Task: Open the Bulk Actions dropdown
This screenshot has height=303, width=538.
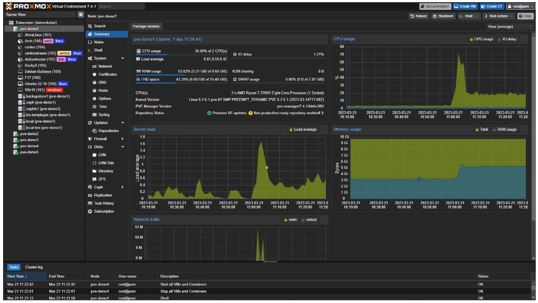Action: pos(499,16)
